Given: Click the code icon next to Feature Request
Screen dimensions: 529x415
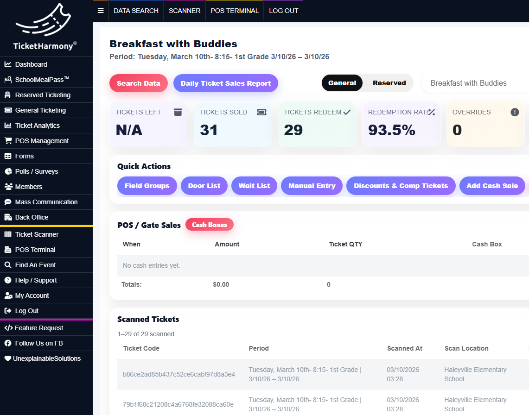Looking at the screenshot, I should pyautogui.click(x=8, y=328).
